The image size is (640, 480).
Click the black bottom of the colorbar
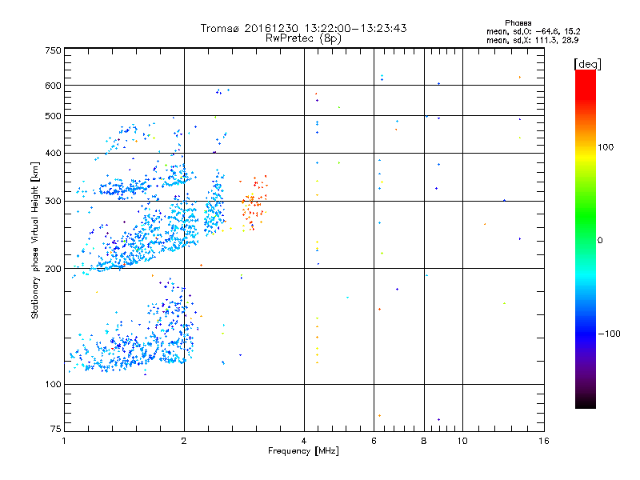(586, 402)
